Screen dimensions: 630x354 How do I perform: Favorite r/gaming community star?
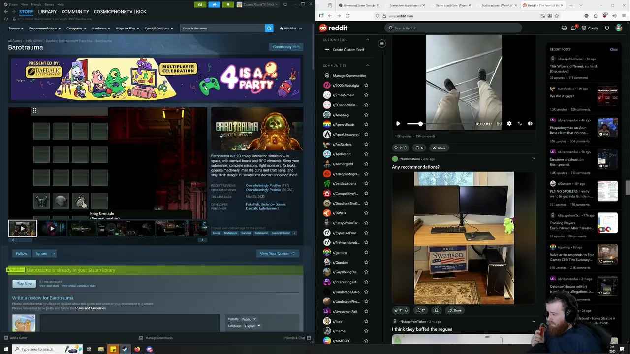[366, 252]
